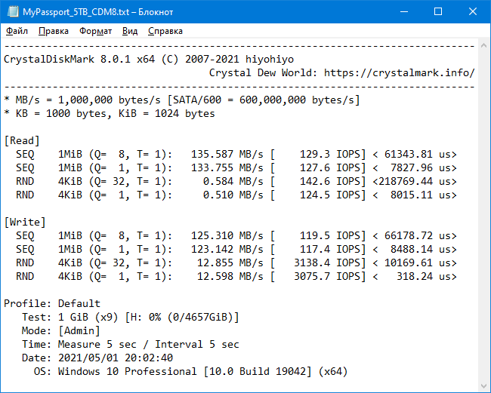The image size is (491, 393).
Task: Click the Mode: [Admin] line
Action: click(x=61, y=331)
